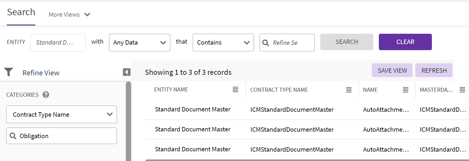This screenshot has height=161, width=469.
Task: Open the Contract Type Name column menu icon
Action: [x=349, y=90]
